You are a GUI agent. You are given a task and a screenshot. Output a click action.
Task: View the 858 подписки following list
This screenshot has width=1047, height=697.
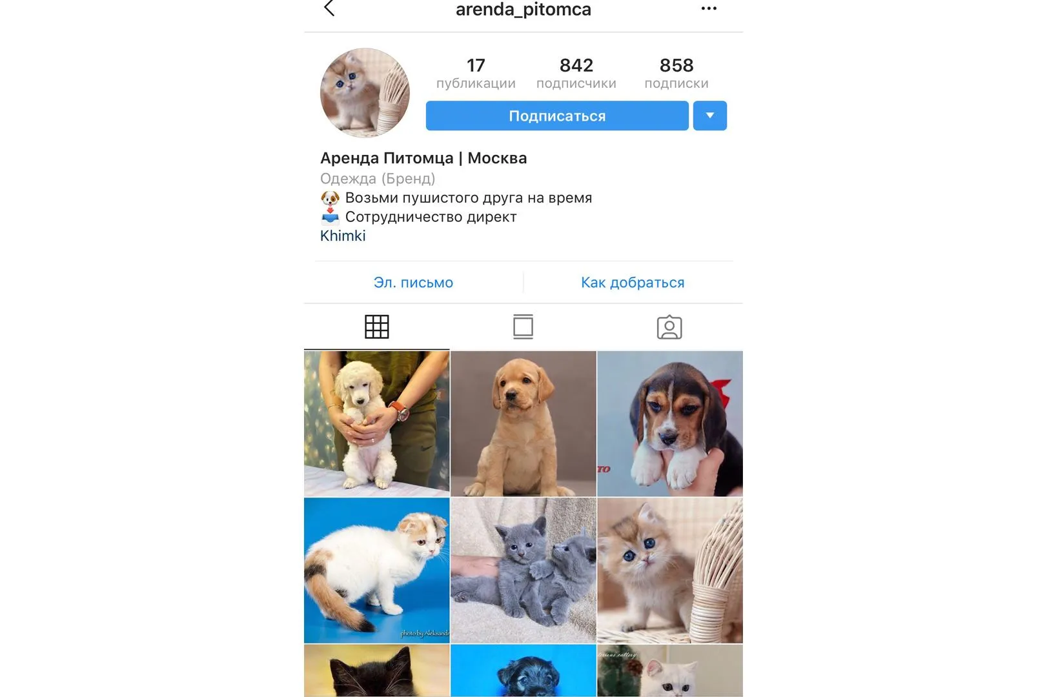point(676,74)
